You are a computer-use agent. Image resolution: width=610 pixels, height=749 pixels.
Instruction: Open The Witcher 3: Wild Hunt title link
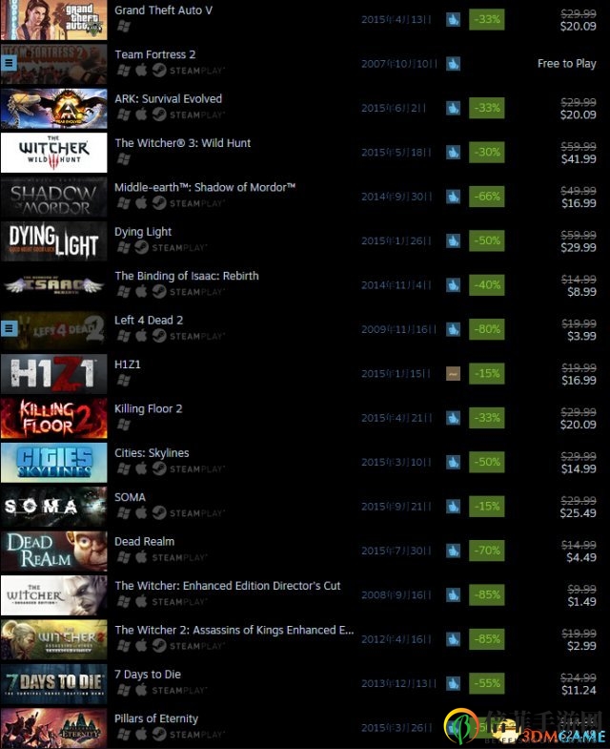tap(182, 143)
